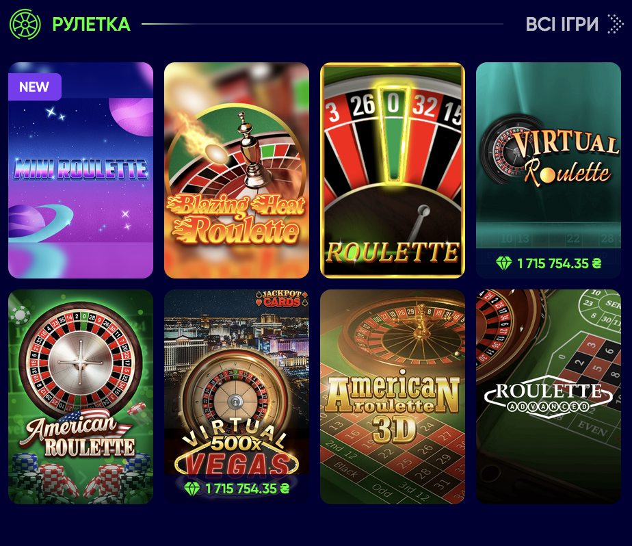Open the gold-framed Roulette game tile

coord(393,170)
